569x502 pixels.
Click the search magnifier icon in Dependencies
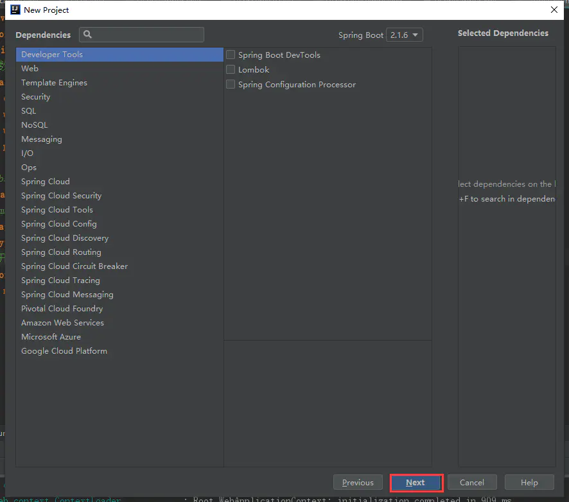coord(87,35)
